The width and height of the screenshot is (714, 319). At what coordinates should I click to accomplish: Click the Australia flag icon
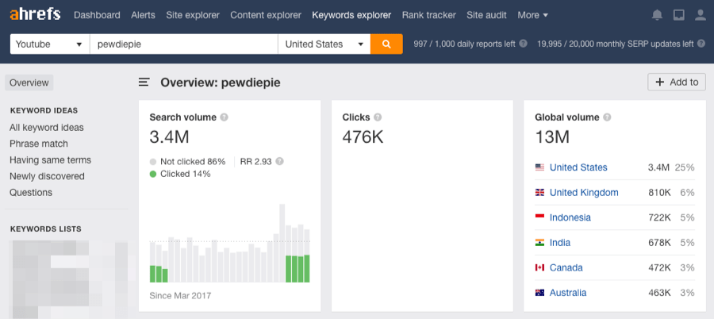539,293
